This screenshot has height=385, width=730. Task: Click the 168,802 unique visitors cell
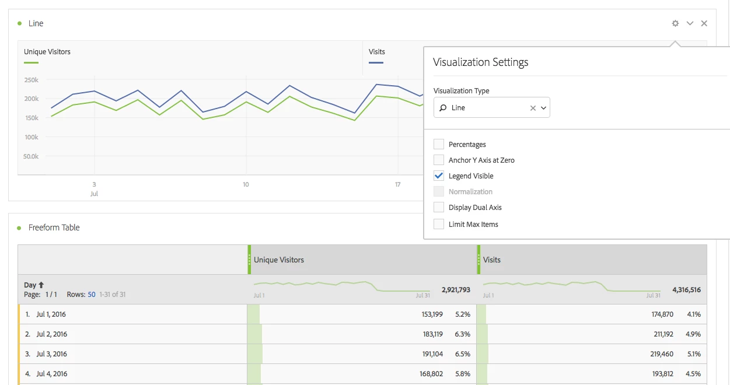[432, 374]
